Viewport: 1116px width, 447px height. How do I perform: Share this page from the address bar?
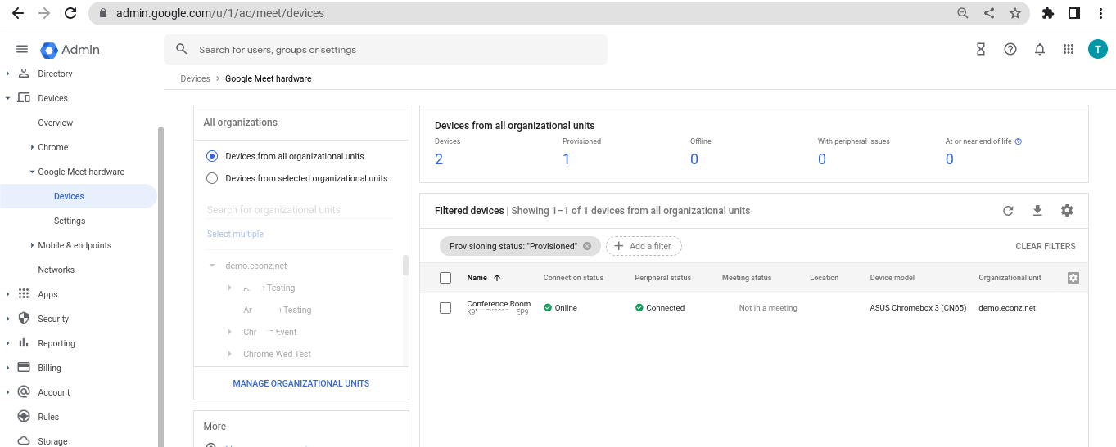989,13
